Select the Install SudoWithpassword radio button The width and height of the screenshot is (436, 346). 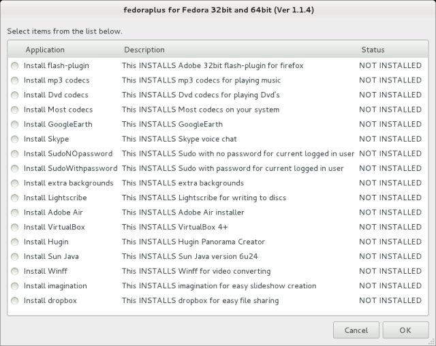click(15, 168)
